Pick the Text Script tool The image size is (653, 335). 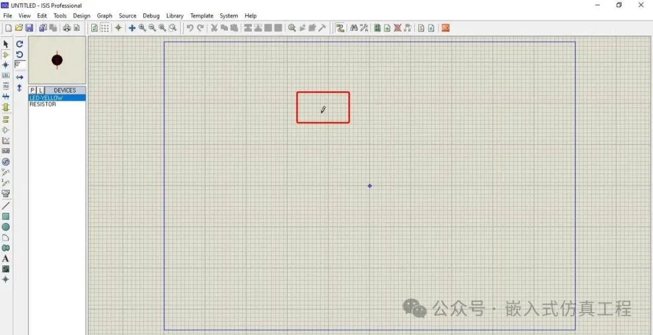tap(6, 86)
